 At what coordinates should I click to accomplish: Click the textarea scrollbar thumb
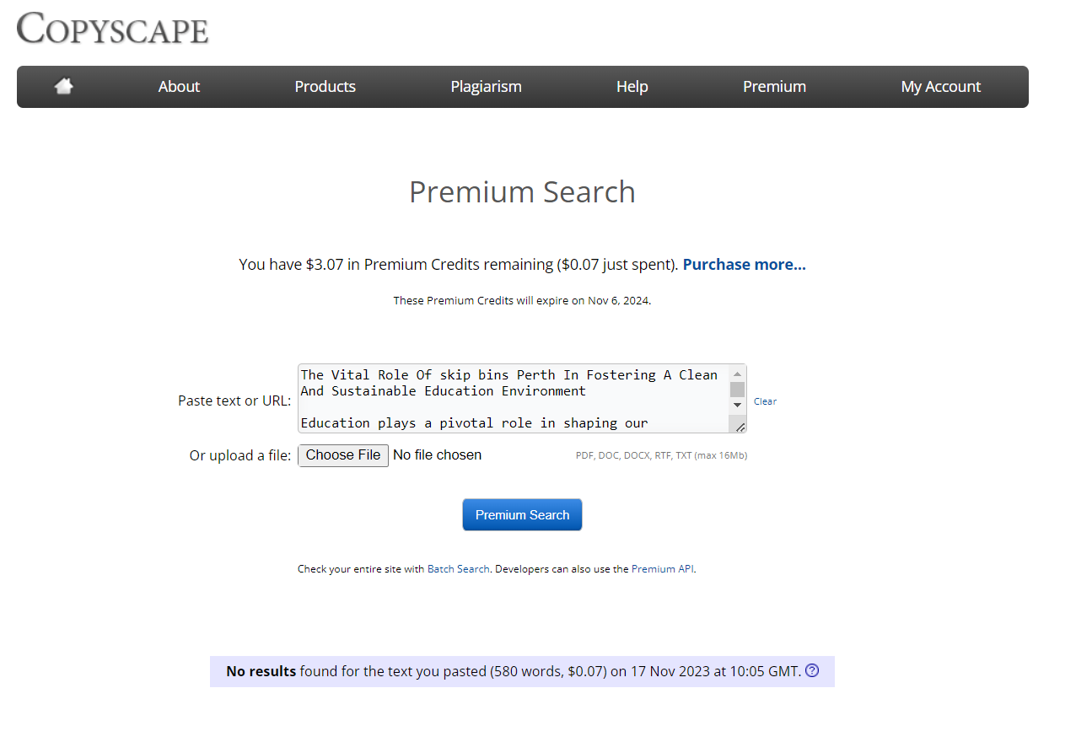(x=738, y=389)
